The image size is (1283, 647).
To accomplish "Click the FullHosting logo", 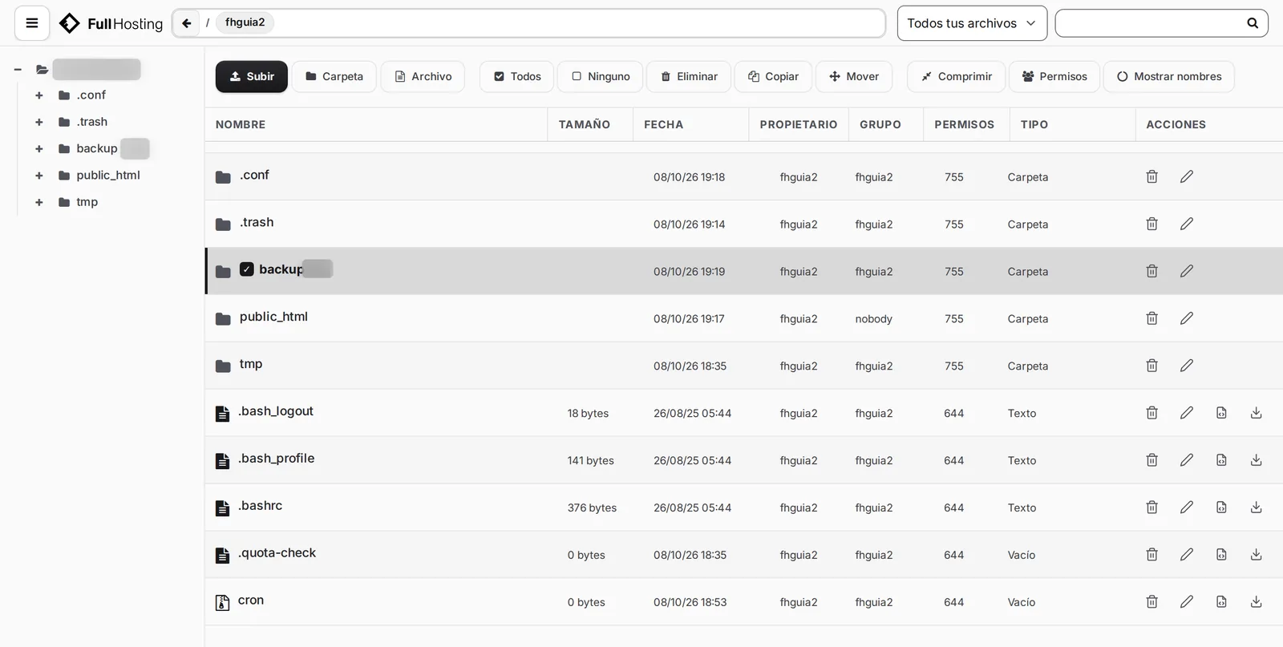I will (111, 23).
